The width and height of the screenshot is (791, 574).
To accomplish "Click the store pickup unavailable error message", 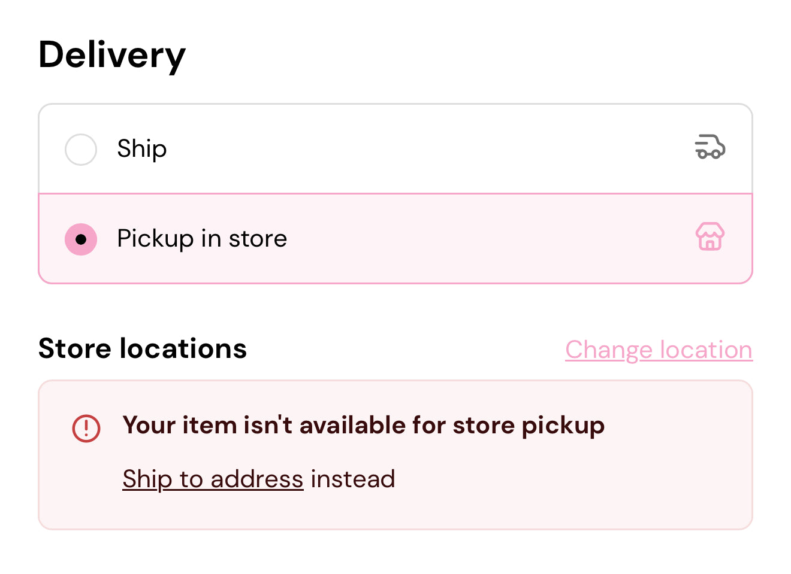I will (x=363, y=426).
